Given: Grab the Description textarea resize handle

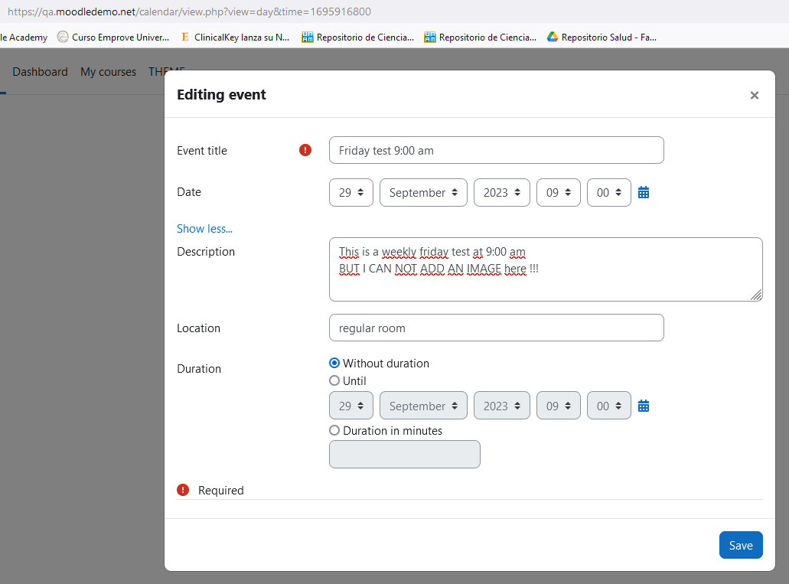Looking at the screenshot, I should [756, 295].
